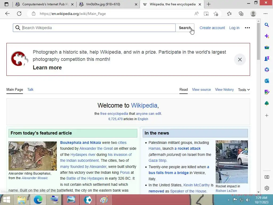Open sidebar Drop/designer icon
Image resolution: width=273 pixels, height=205 pixels.
(267, 92)
